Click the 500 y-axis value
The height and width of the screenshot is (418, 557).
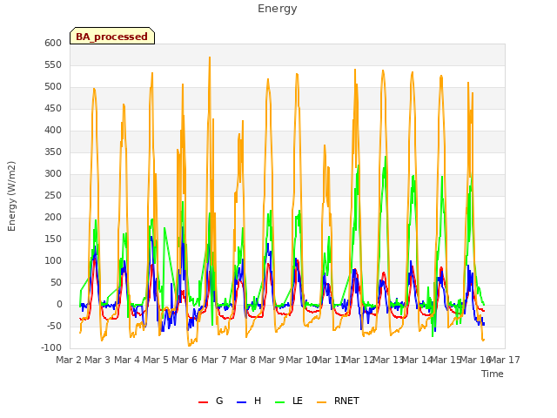coord(53,87)
